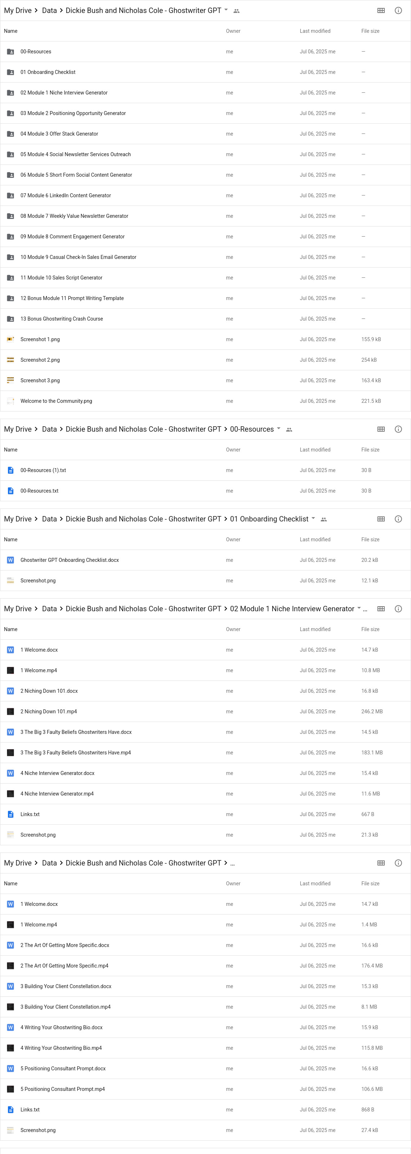The image size is (411, 1154).
Task: Select 3 Building Your Client Constellation.mp4 file name
Action: [x=65, y=1007]
